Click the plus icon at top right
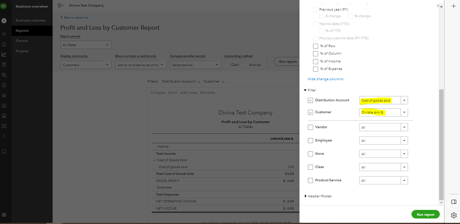 [x=453, y=6]
